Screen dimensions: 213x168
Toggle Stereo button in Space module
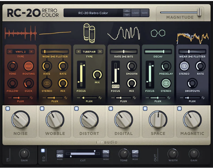[166, 83]
